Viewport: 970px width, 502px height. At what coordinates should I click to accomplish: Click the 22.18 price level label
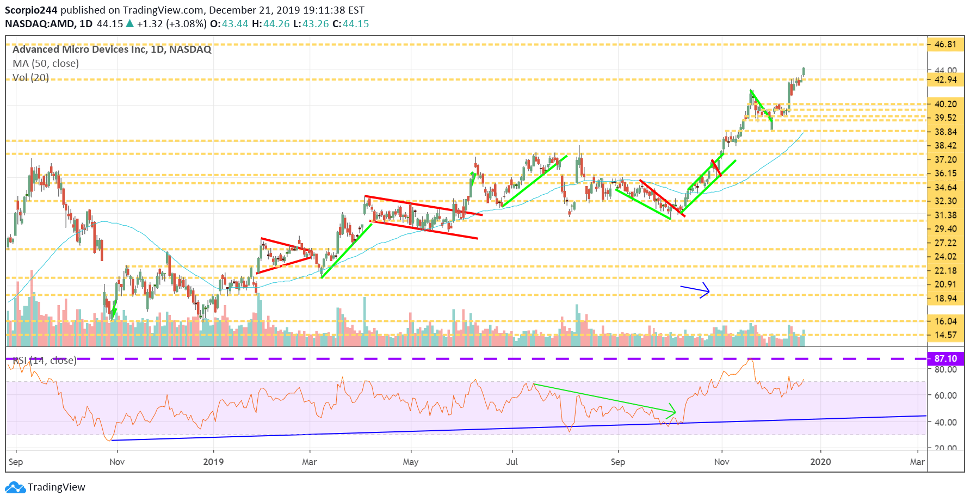point(946,270)
